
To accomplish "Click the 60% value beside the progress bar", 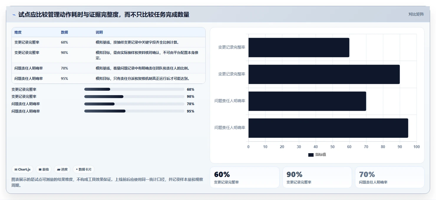I will point(191,90).
